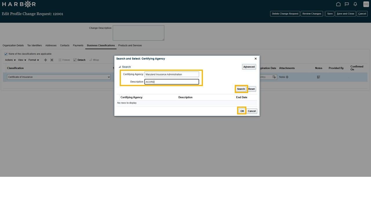The image size is (371, 208).
Task: Open the Format menu
Action: 34,60
